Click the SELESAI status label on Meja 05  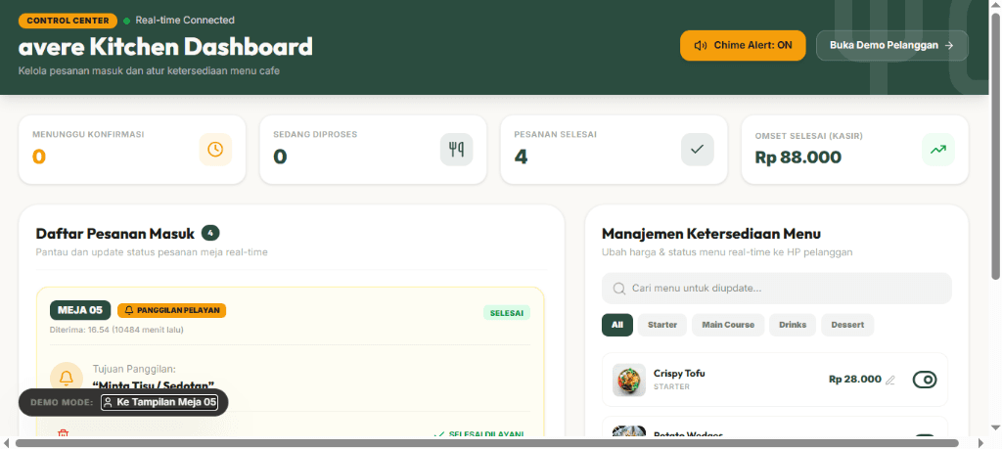pos(507,314)
